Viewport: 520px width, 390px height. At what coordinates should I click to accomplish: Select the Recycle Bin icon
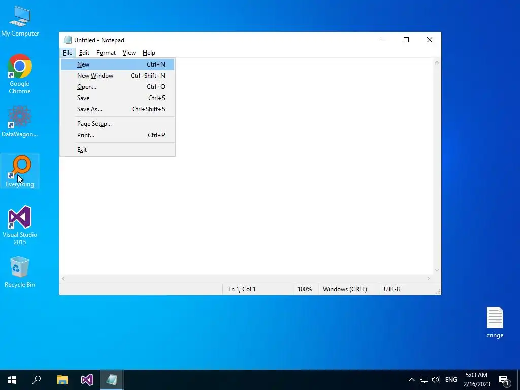pyautogui.click(x=20, y=272)
